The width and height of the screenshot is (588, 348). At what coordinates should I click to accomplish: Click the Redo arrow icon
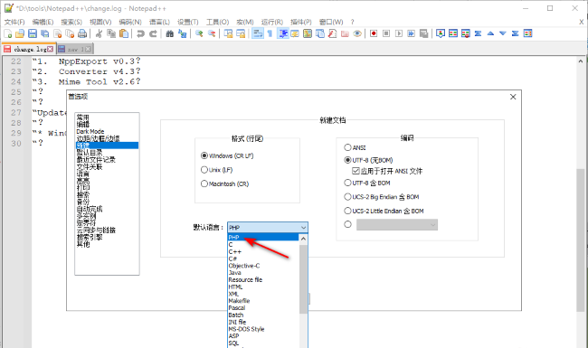click(153, 33)
